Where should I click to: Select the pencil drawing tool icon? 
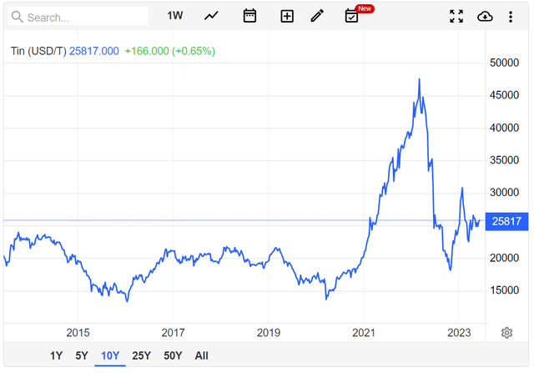[x=317, y=16]
